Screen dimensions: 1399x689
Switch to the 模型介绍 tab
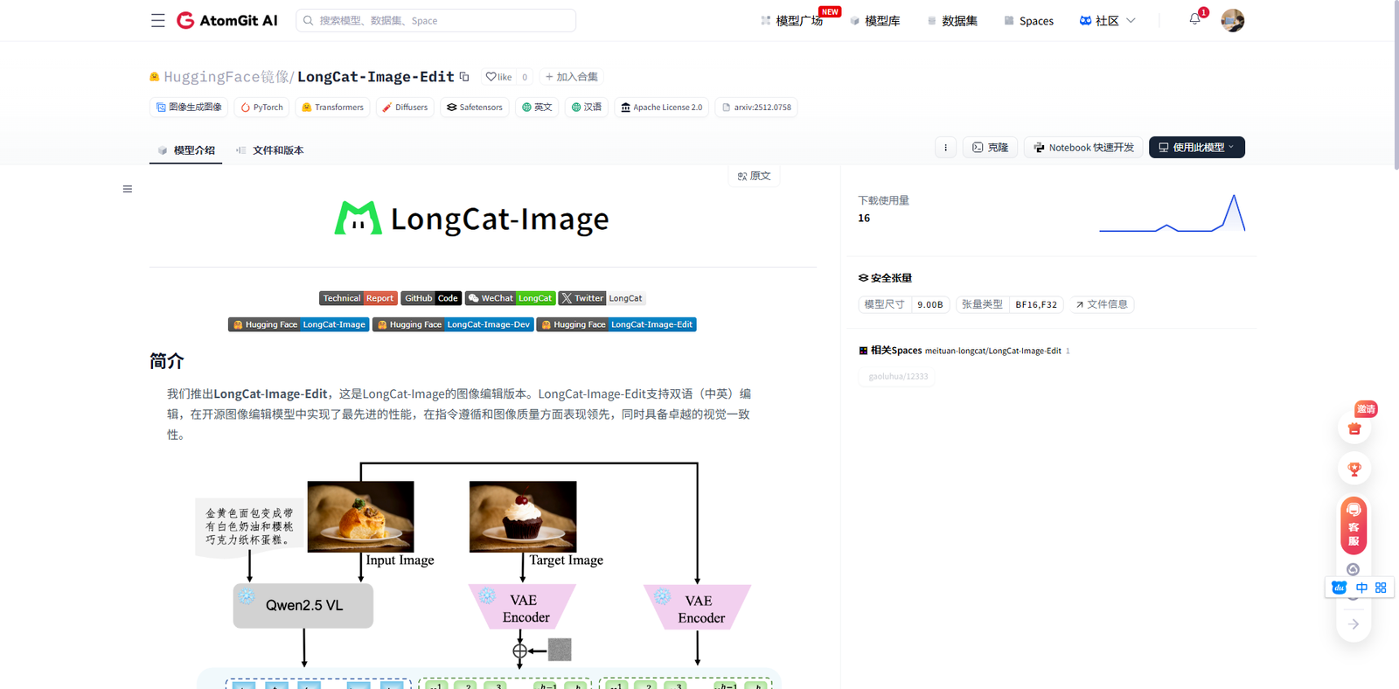(186, 150)
